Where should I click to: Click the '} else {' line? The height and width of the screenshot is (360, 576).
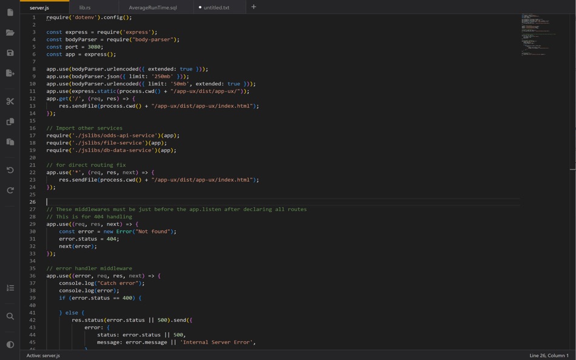(x=72, y=313)
